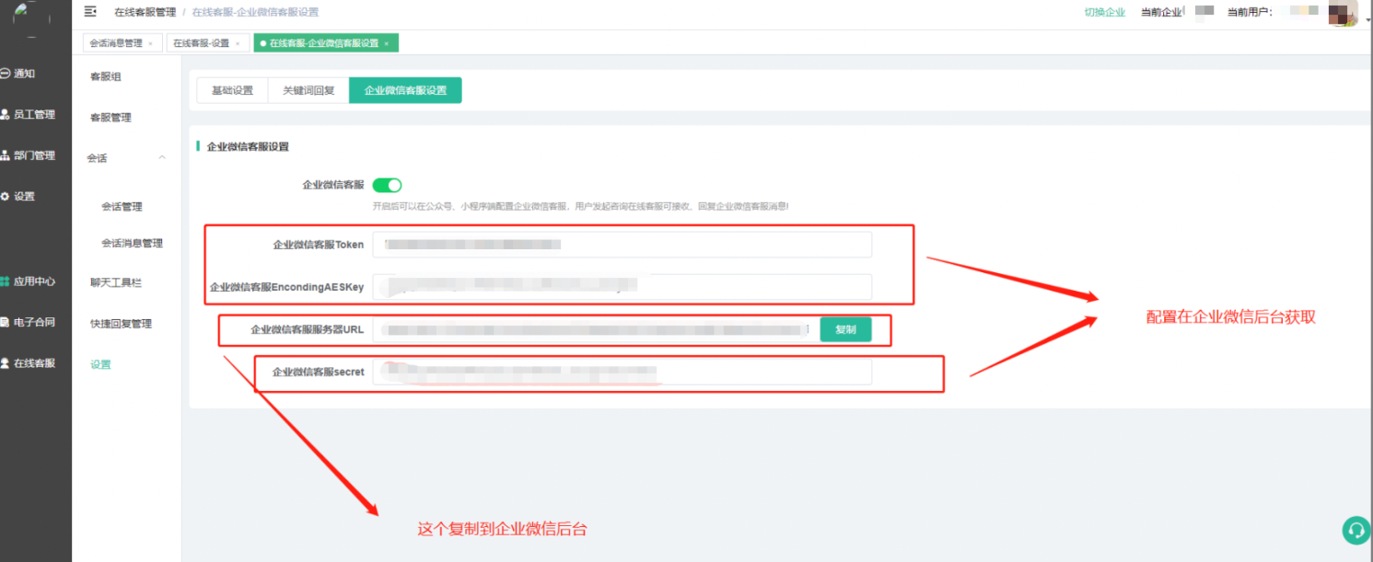Close the 会话消息管理 tab
The image size is (1373, 562).
point(151,43)
